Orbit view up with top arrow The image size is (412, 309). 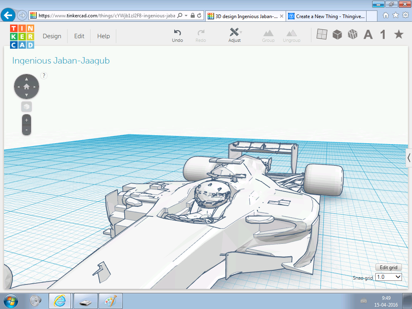(x=27, y=79)
